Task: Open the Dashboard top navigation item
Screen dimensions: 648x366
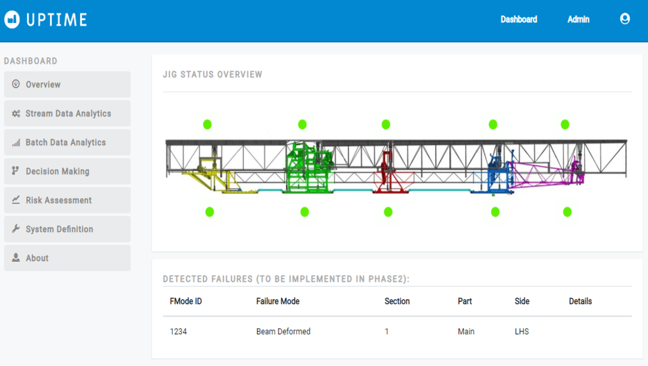Action: click(519, 19)
